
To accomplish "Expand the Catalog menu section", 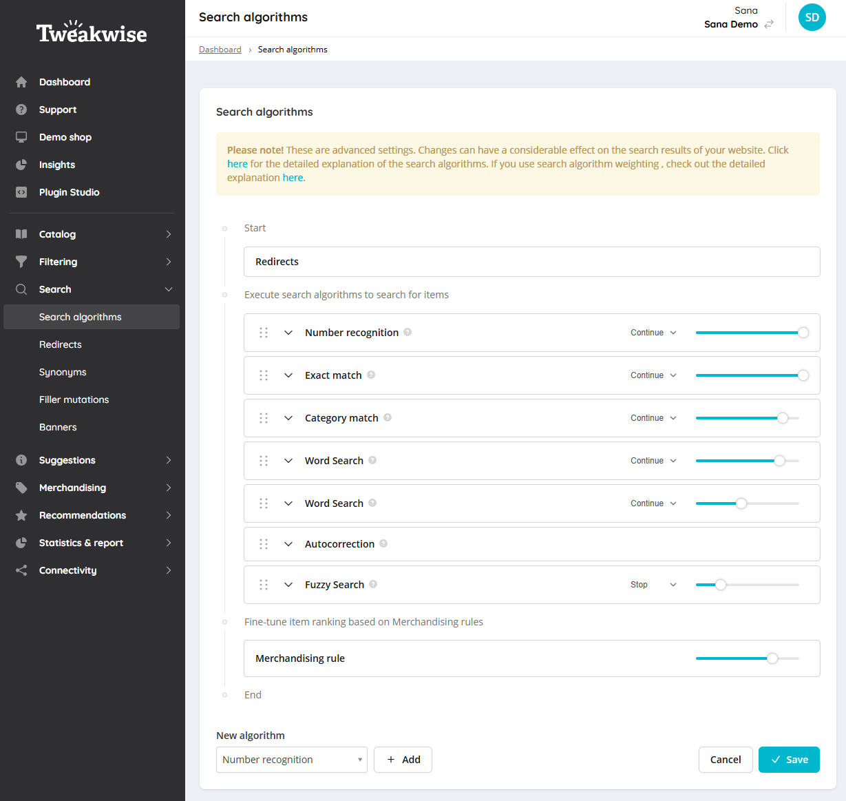I will click(x=168, y=234).
